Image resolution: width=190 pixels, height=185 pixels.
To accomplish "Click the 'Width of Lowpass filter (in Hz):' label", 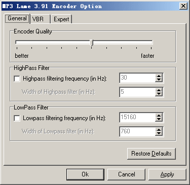I will (x=58, y=131).
